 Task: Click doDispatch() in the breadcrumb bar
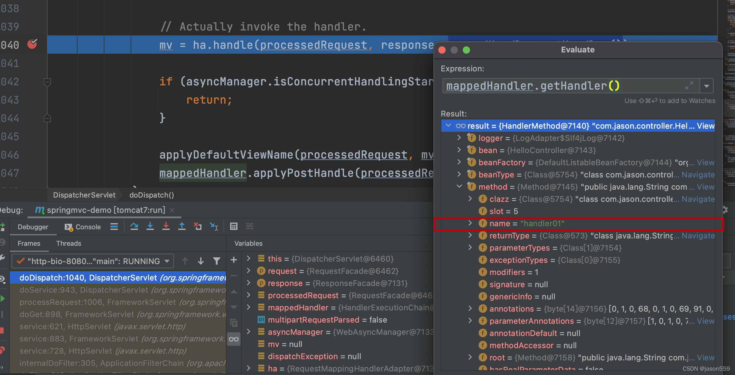coord(152,195)
